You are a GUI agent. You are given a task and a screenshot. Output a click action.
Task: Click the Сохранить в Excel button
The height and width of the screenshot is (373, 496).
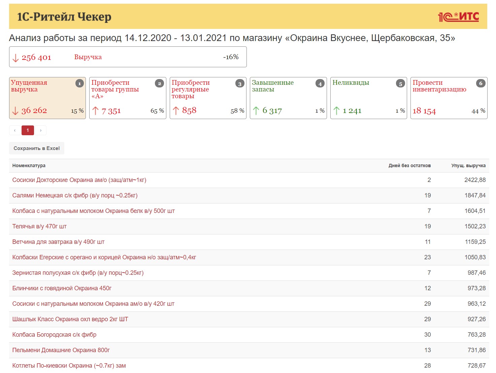click(37, 148)
